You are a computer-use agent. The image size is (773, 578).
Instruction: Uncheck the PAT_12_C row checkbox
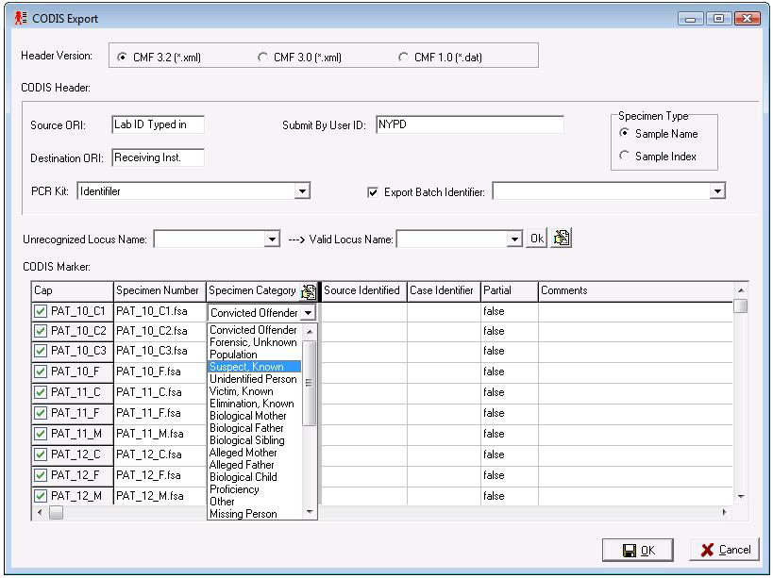41,454
